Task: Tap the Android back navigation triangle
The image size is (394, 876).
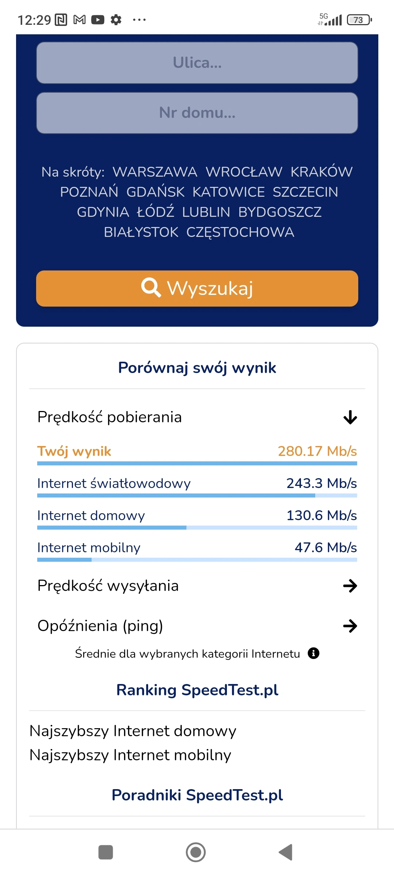Action: point(286,852)
